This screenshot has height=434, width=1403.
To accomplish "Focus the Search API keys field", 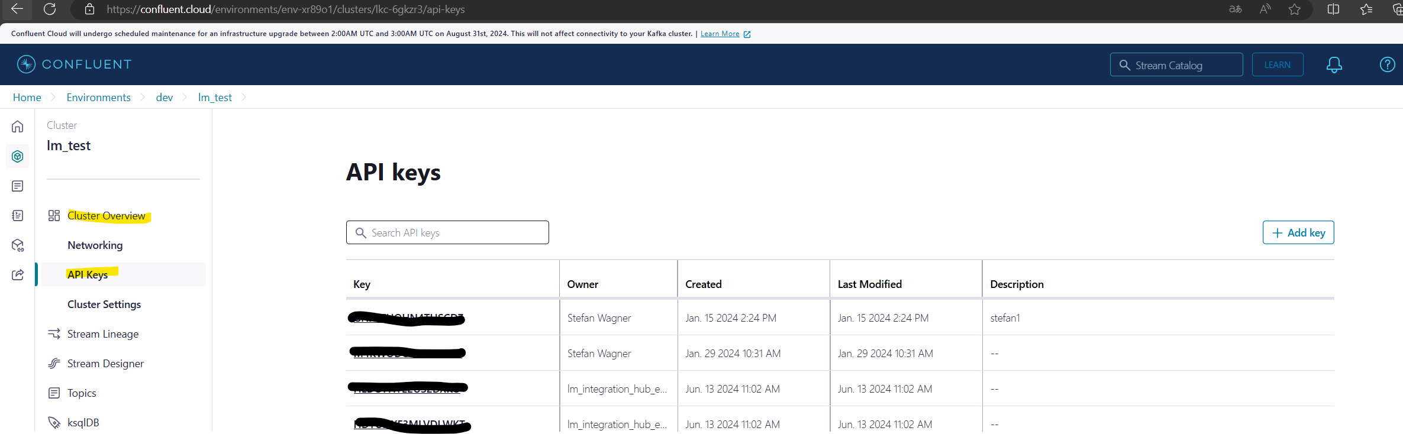I will [x=447, y=232].
